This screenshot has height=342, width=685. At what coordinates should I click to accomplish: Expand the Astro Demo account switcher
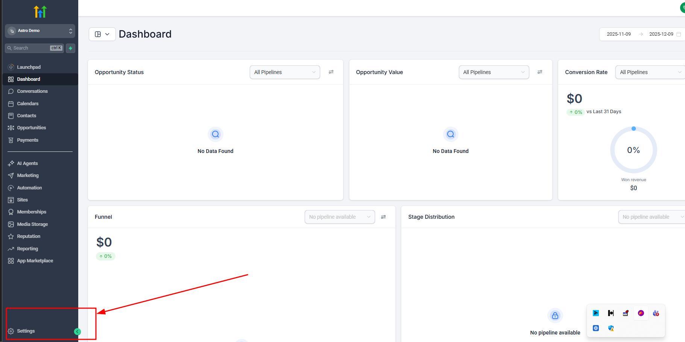[40, 31]
